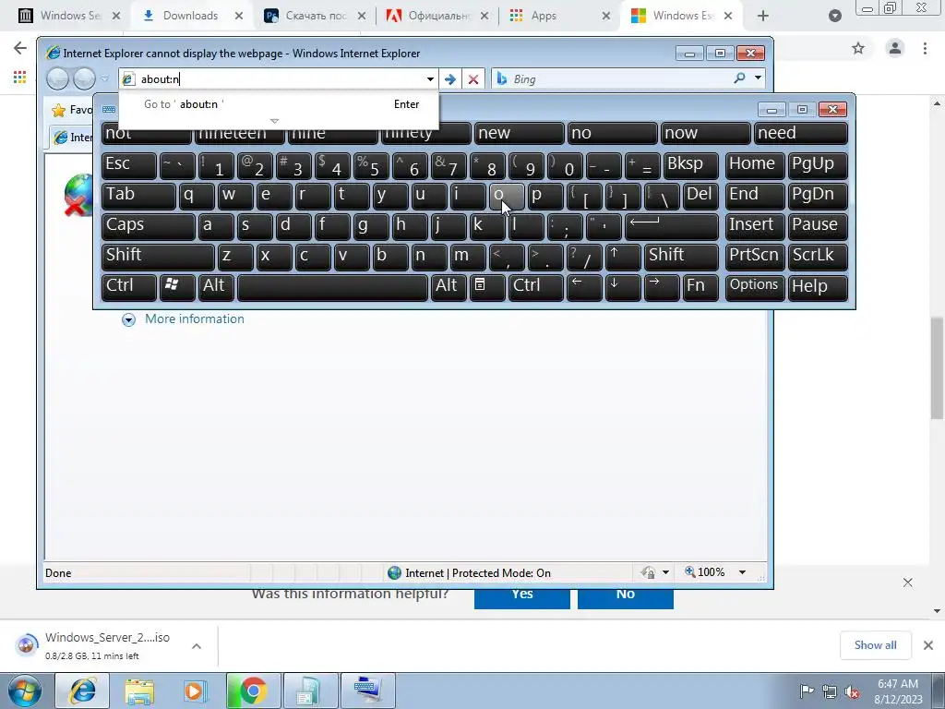Image resolution: width=945 pixels, height=709 pixels.
Task: Click Show all downloads
Action: tap(875, 645)
